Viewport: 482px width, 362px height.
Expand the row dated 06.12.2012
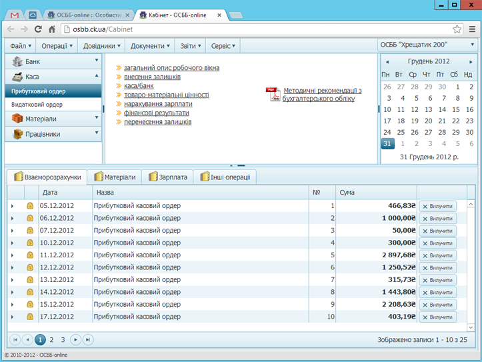pyautogui.click(x=12, y=218)
